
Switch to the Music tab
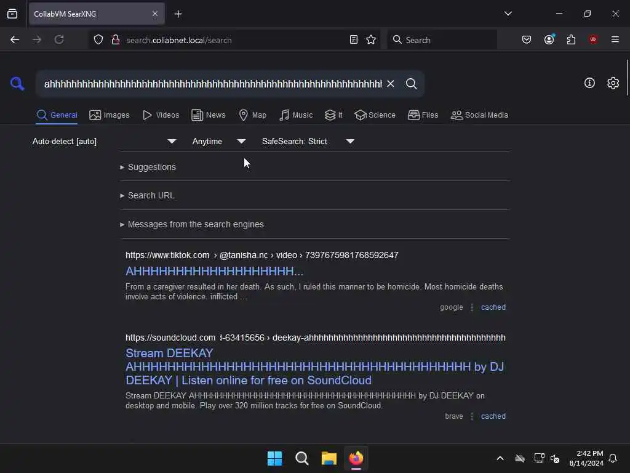pyautogui.click(x=296, y=115)
